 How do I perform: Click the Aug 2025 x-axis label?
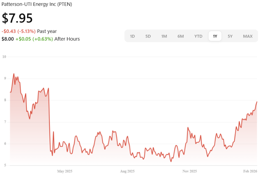pos(127,171)
